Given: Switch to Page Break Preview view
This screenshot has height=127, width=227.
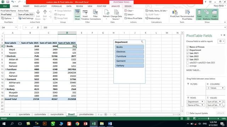Looking at the screenshot, I should [194, 119].
